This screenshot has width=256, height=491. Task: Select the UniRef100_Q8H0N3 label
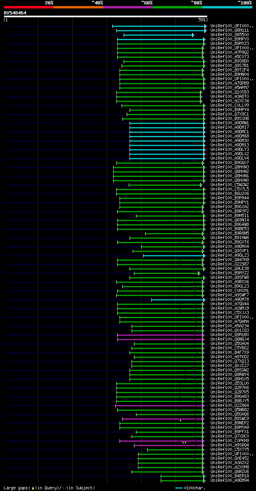pyautogui.click(x=230, y=167)
